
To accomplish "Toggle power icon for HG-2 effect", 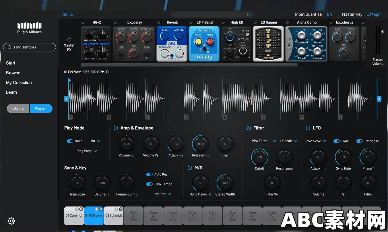I will click(83, 22).
